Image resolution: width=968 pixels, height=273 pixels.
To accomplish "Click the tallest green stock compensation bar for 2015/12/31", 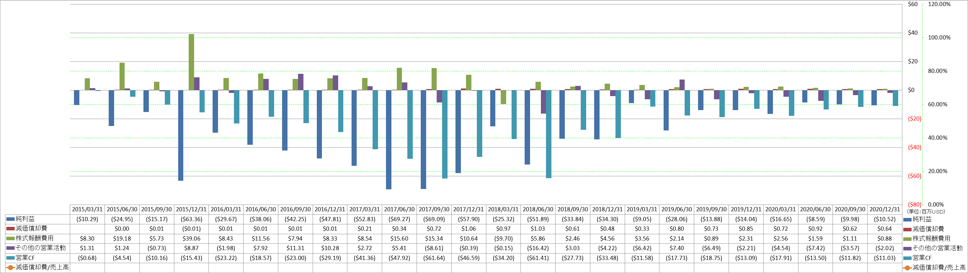I will (x=191, y=62).
